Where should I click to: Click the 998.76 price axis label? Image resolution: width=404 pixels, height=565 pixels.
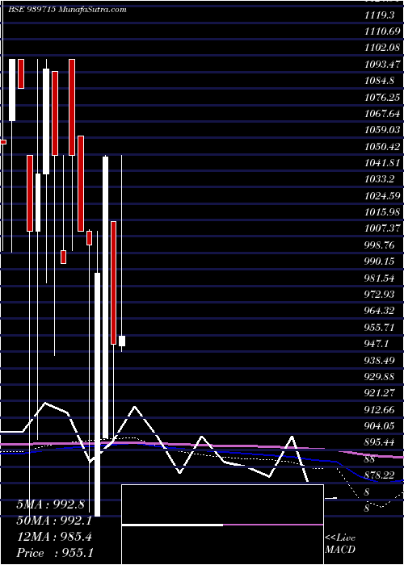point(379,245)
